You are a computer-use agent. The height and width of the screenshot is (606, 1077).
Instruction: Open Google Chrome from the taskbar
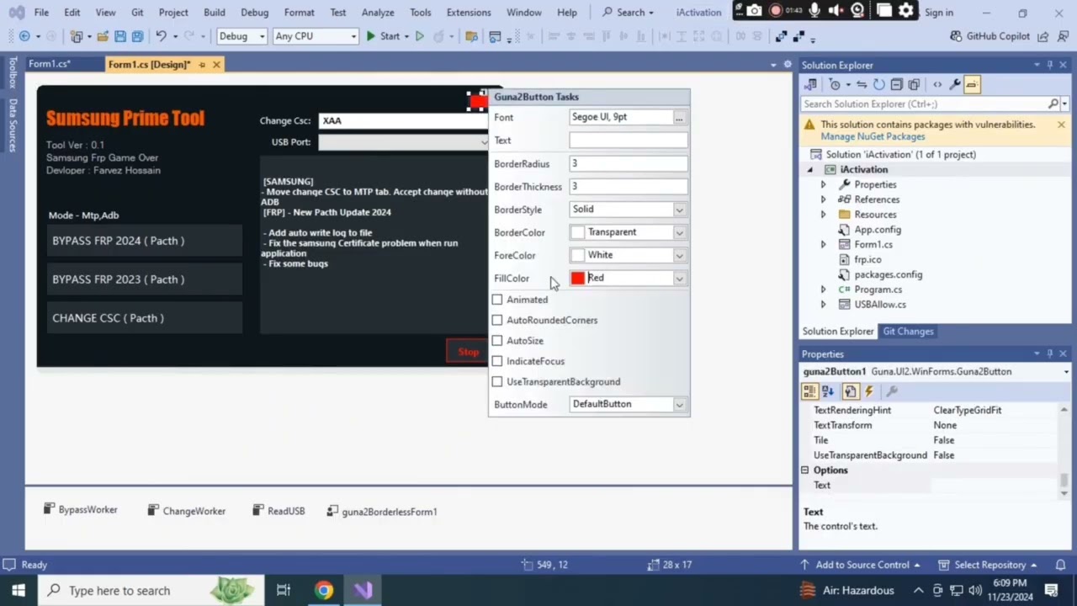324,590
